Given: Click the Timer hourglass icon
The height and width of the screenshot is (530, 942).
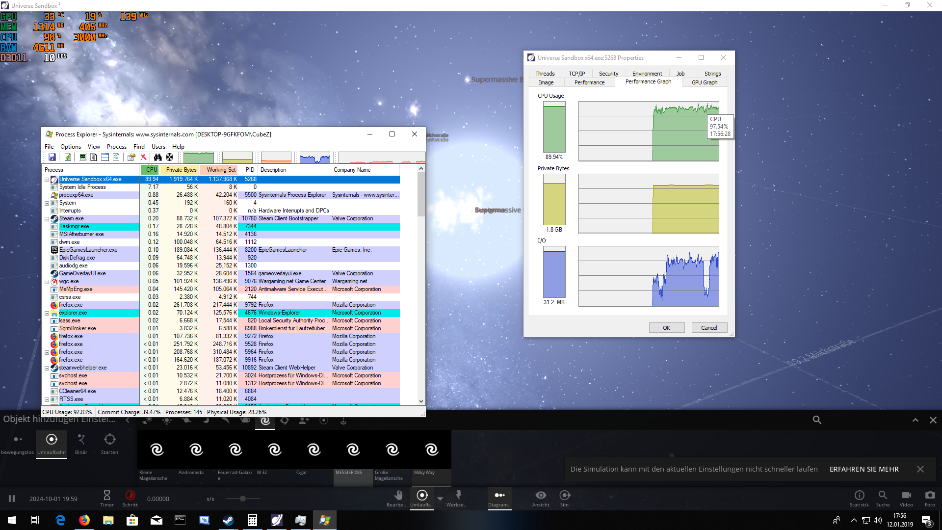Looking at the screenshot, I should (x=106, y=495).
